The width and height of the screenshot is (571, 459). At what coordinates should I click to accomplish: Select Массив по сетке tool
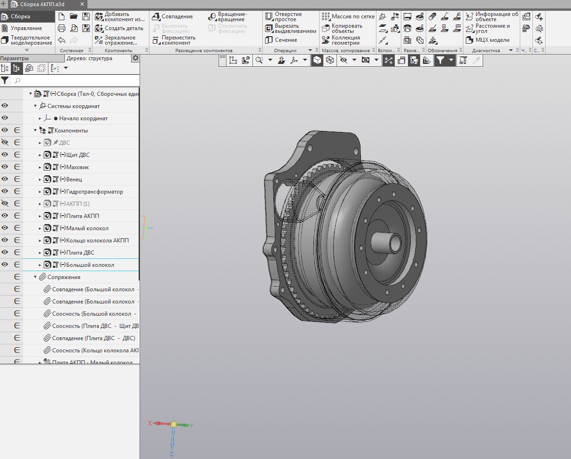pyautogui.click(x=348, y=16)
